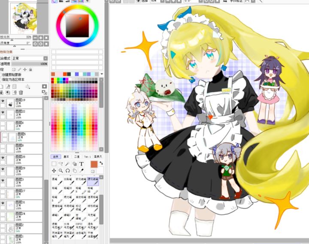Enable the 指定为选区样本 checkbox
This screenshot has width=309, height=244.
tap(0, 79)
